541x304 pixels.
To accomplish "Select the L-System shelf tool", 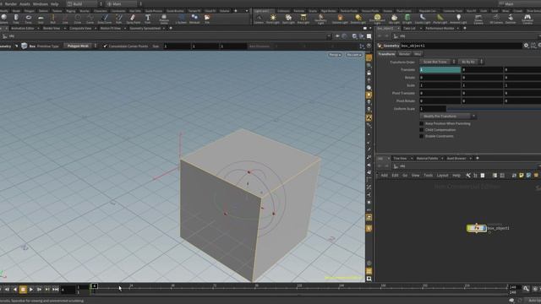I will (x=181, y=19).
